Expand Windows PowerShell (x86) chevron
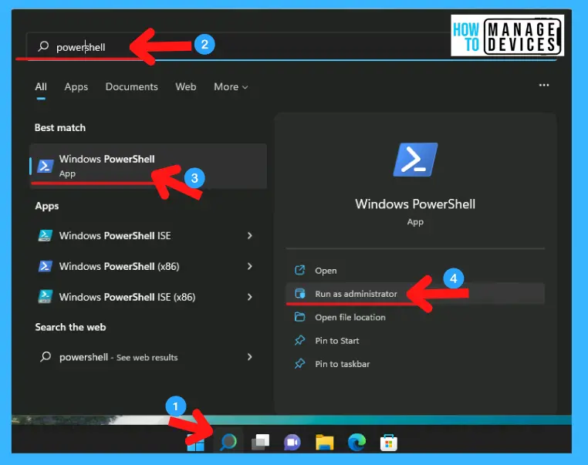588x465 pixels. coord(250,266)
